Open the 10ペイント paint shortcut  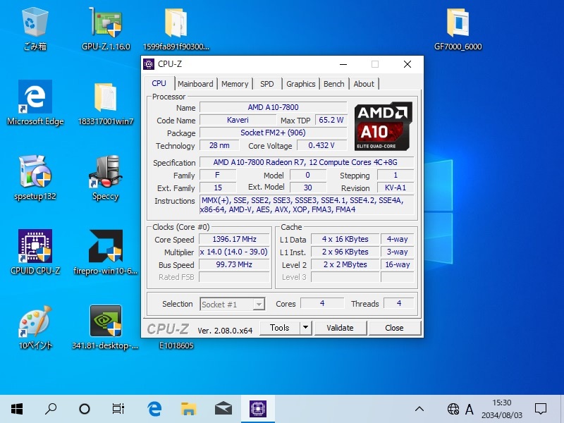[35, 327]
